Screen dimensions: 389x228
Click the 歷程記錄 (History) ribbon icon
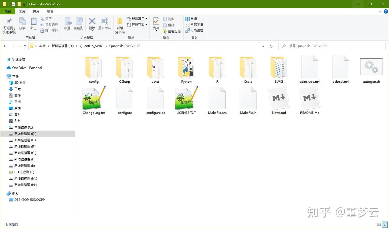pyautogui.click(x=172, y=31)
